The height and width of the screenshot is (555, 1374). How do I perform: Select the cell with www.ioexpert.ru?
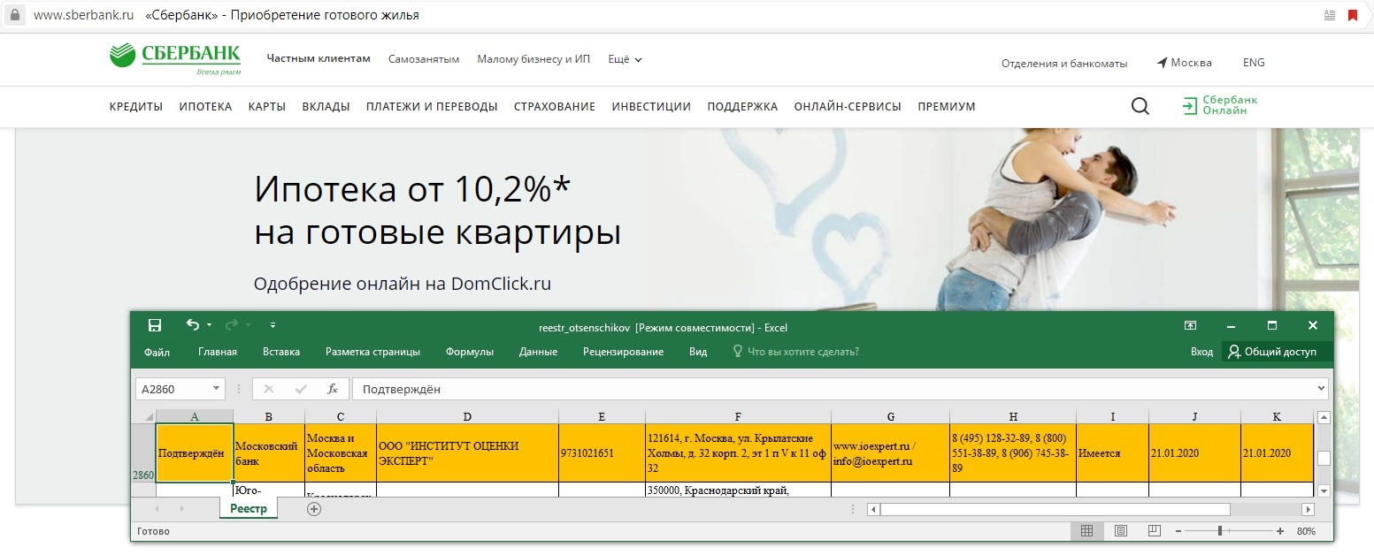tap(890, 452)
